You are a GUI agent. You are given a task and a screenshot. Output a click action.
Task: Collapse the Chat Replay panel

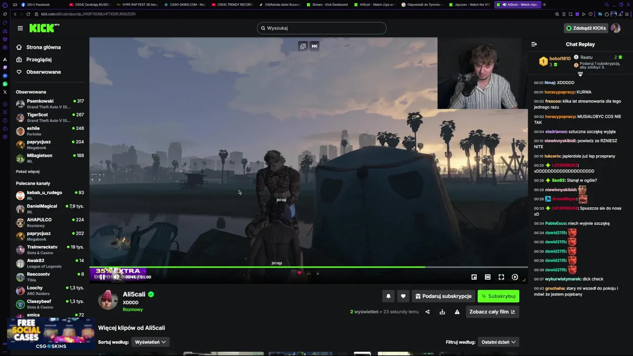(534, 44)
